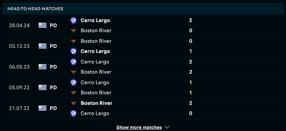Click Cerro Largo crest in 21.07.22 match
286x131 pixels.
(74, 113)
